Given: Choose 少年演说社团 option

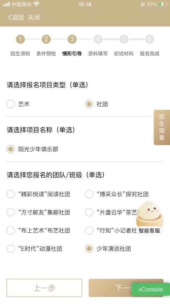Looking at the screenshot, I should click(108, 249).
